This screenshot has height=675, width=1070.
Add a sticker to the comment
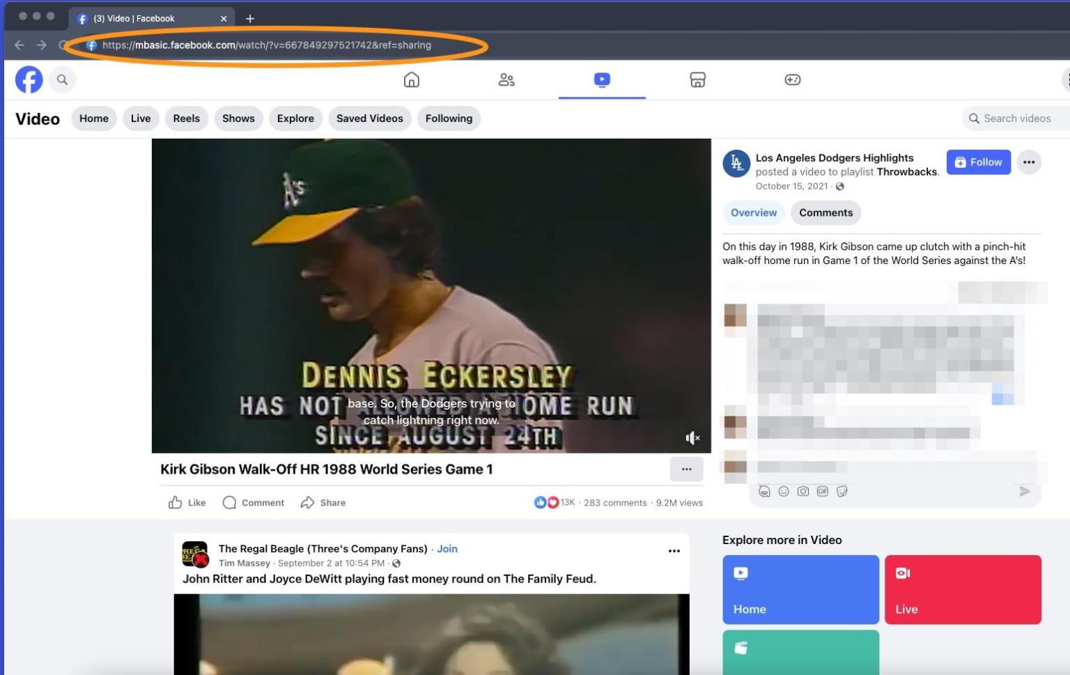pyautogui.click(x=843, y=491)
